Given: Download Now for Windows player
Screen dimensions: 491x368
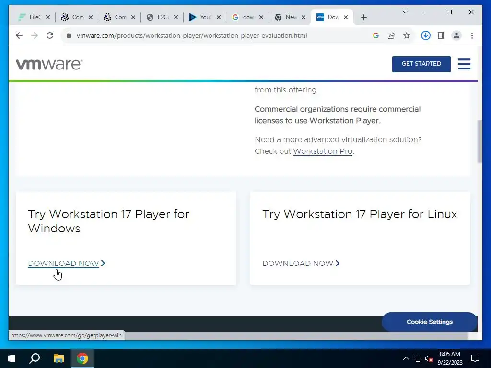Looking at the screenshot, I should tap(66, 264).
